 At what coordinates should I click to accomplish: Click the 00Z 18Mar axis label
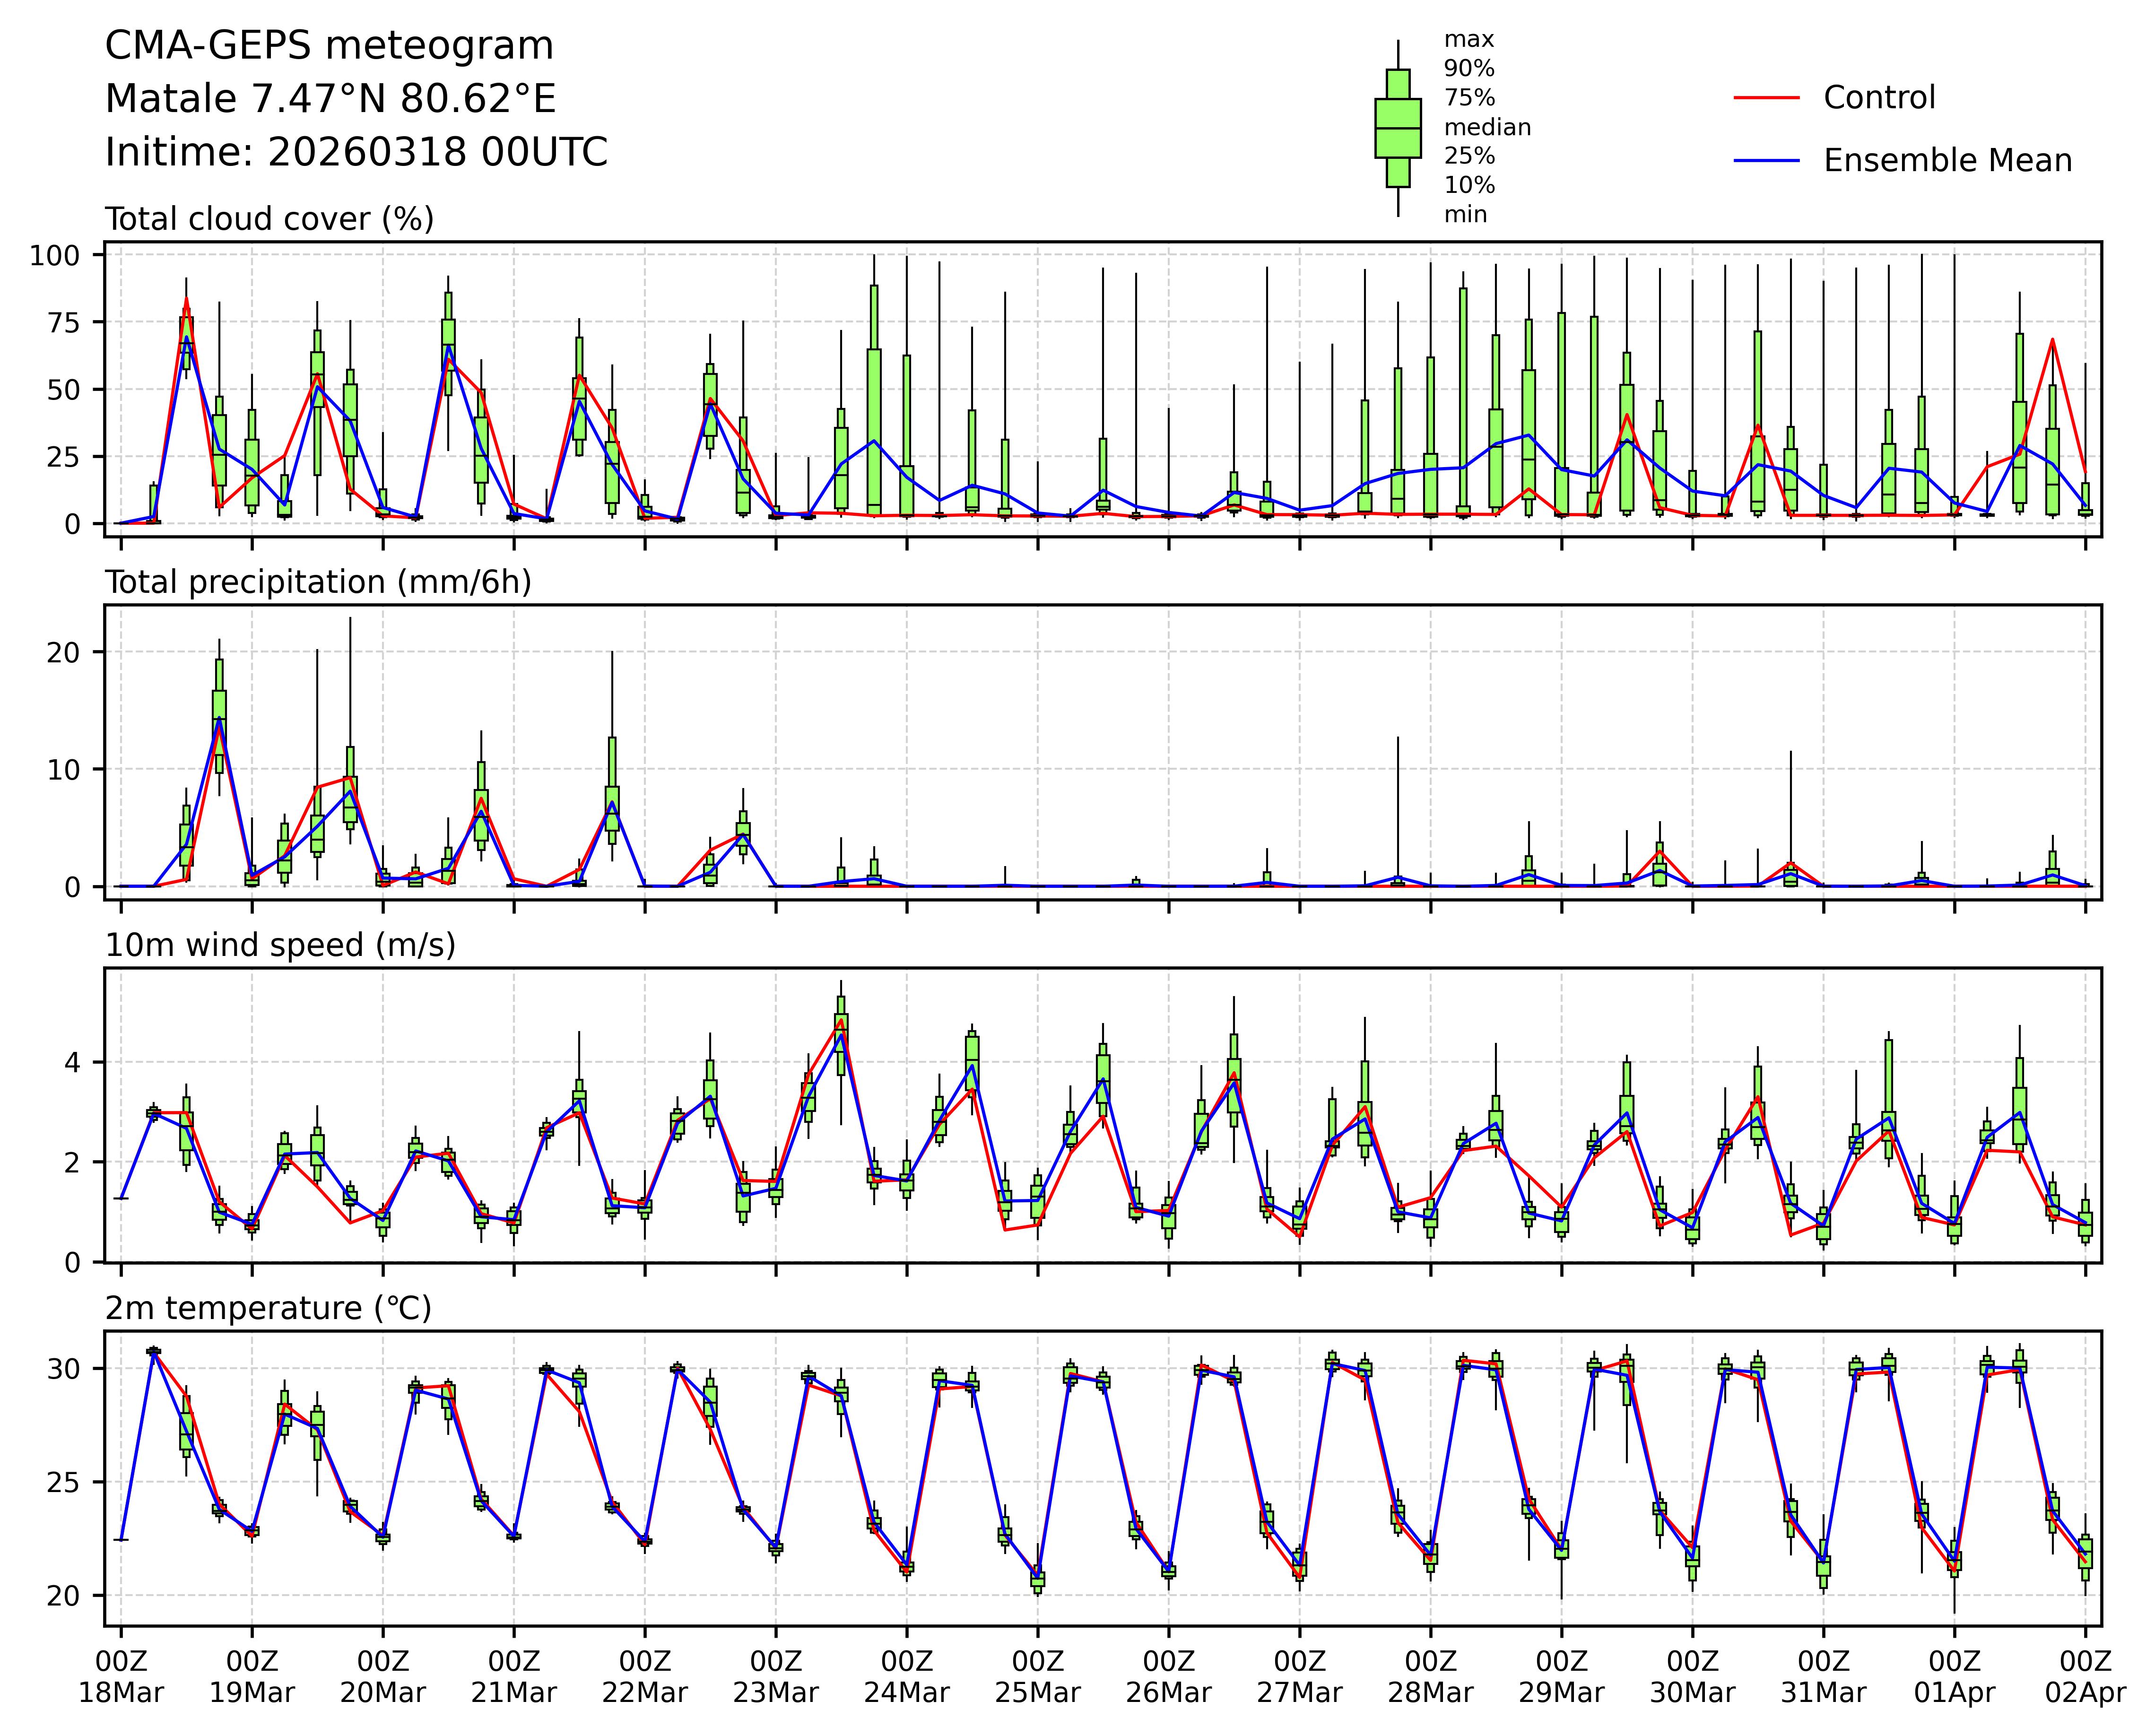click(121, 1677)
